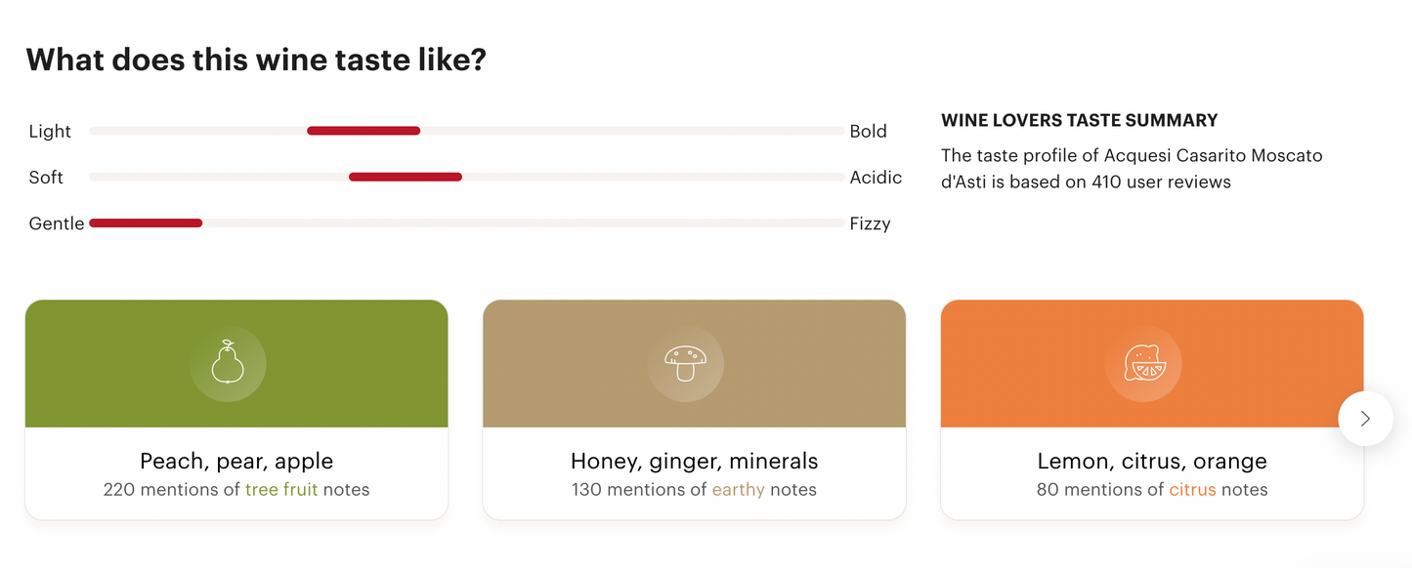Viewport: 1412px width, 568px height.
Task: Click the "220 mentions of" text
Action: pos(172,490)
